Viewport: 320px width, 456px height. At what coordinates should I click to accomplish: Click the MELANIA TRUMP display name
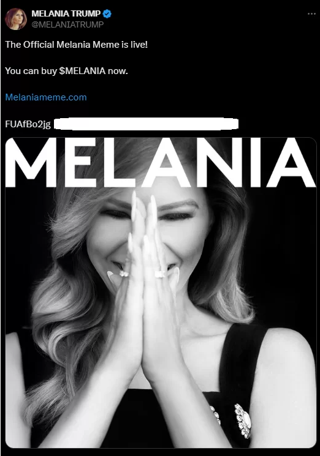coord(66,13)
